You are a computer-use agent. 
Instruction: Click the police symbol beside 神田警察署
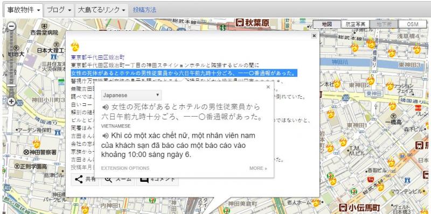click(26, 152)
